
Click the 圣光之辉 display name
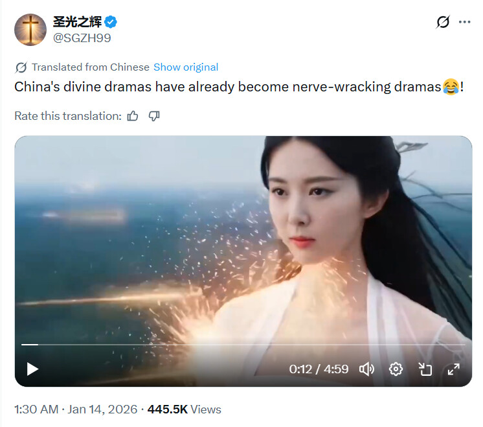click(x=77, y=22)
